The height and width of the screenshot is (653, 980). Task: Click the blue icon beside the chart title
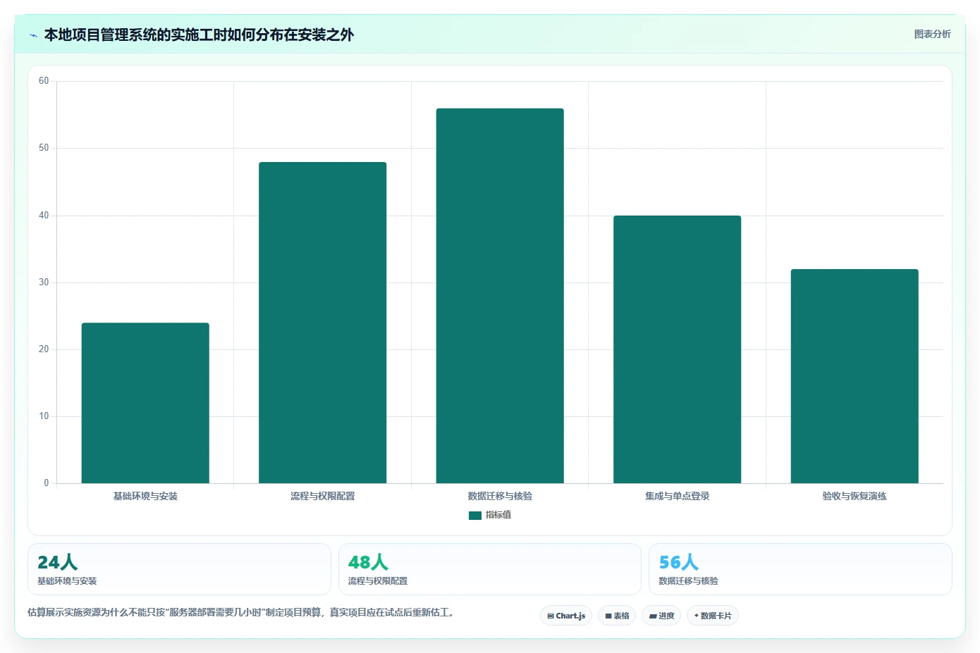(x=33, y=35)
